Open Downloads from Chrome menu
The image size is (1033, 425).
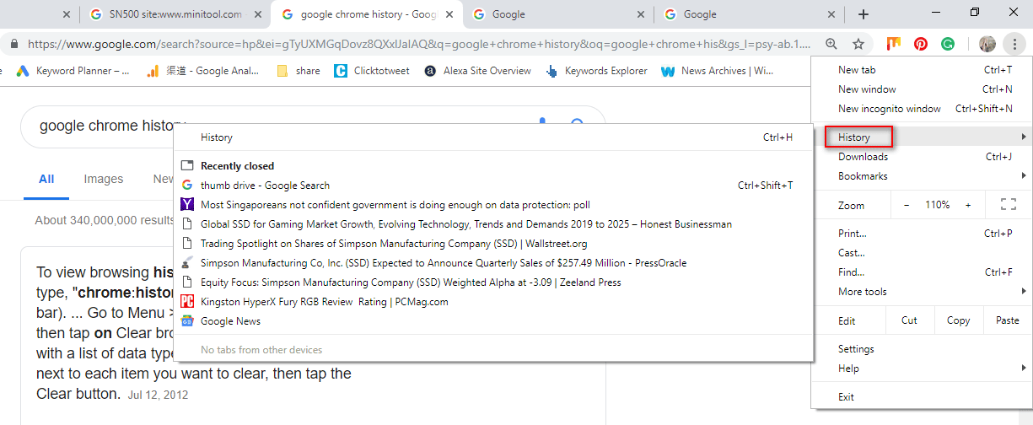[x=922, y=157]
